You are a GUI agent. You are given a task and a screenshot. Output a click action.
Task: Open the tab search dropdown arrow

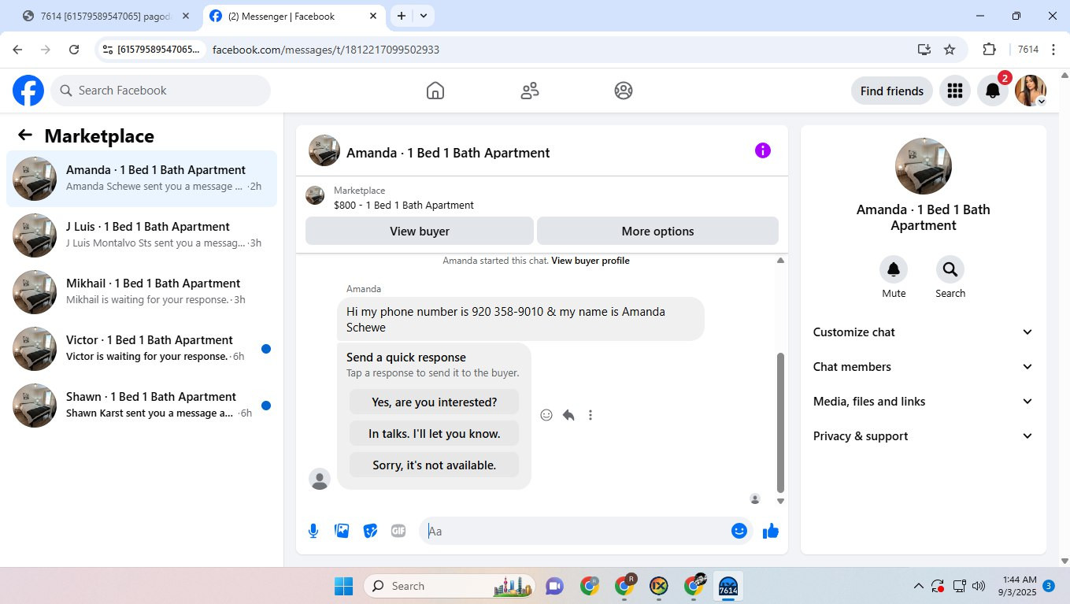[424, 16]
